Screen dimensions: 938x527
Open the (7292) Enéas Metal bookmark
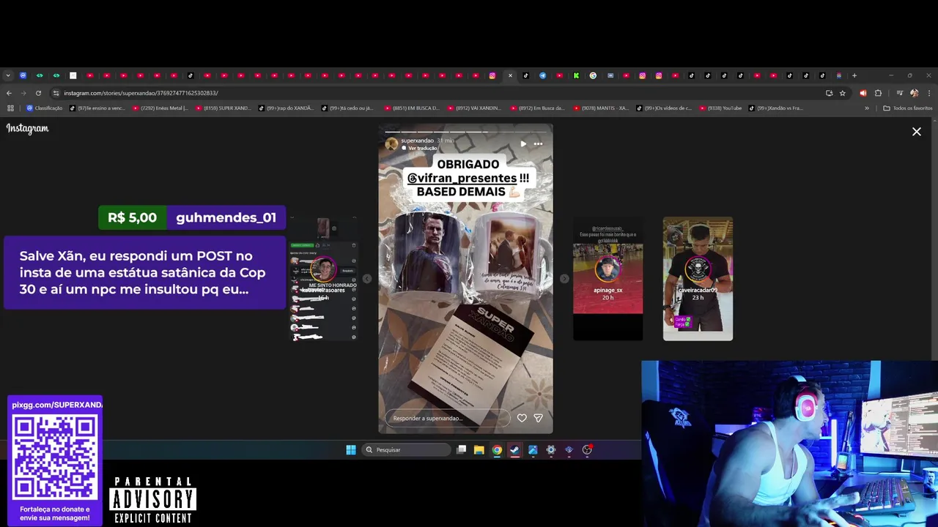click(160, 108)
